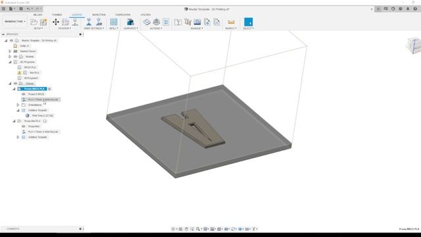Click the first icon in the Manage group
Image resolution: width=421 pixels, height=237 pixels.
click(178, 22)
